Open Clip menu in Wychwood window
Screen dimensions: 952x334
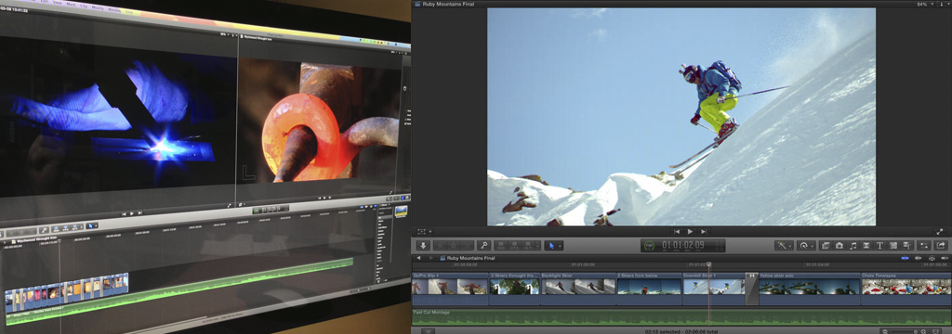click(x=84, y=6)
